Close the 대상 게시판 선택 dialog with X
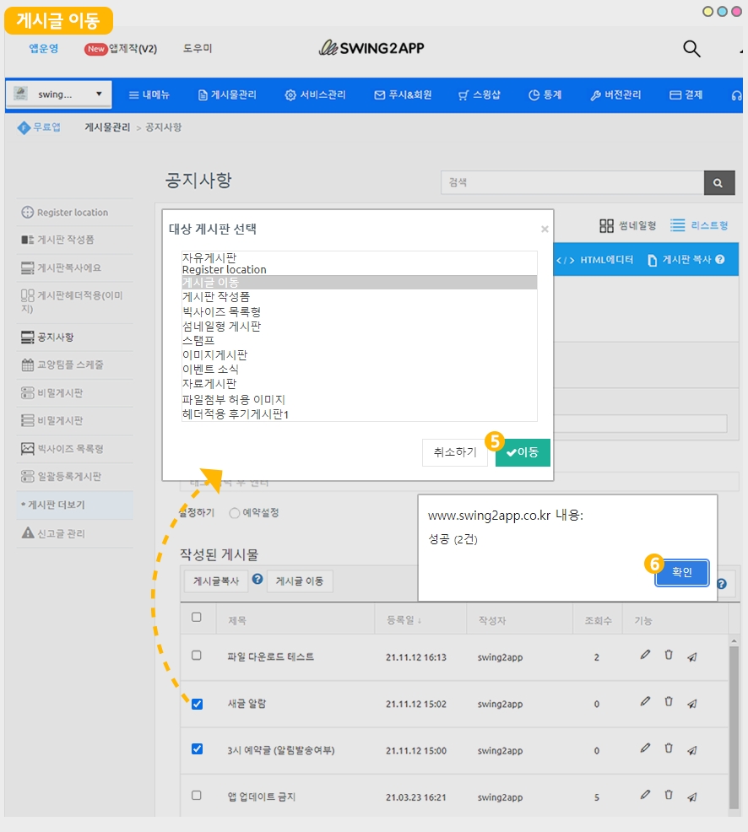The height and width of the screenshot is (832, 748). coord(545,229)
